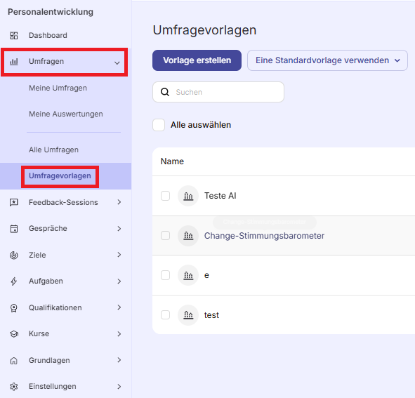Click the Personalentwicklung sidebar title

51,12
